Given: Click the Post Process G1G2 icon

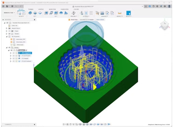Looking at the screenshot, I should [x=86, y=13].
